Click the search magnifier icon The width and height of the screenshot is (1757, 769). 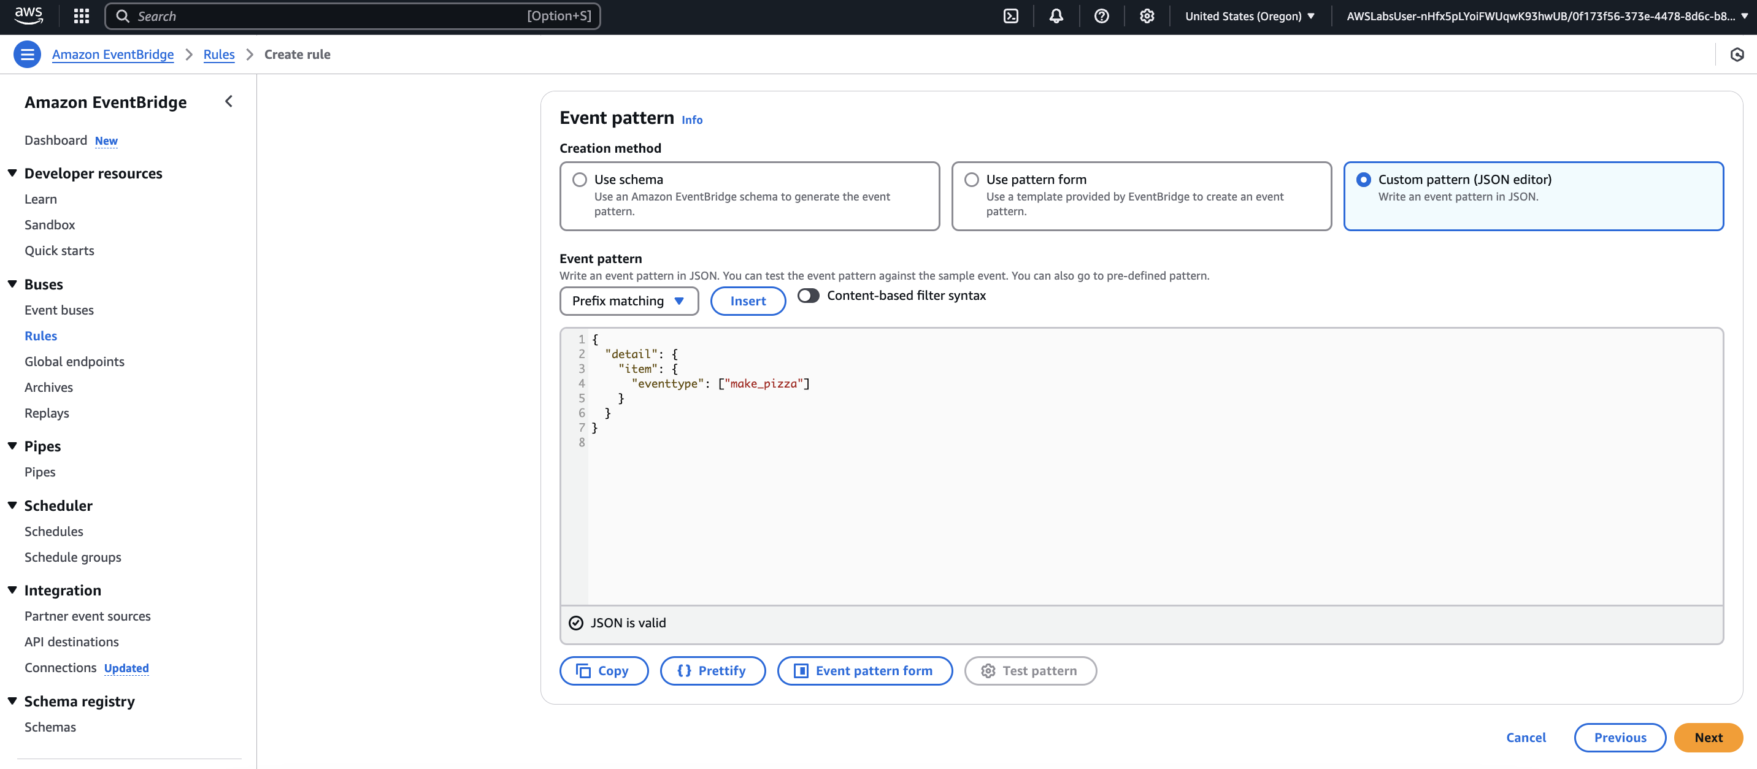[x=123, y=16]
